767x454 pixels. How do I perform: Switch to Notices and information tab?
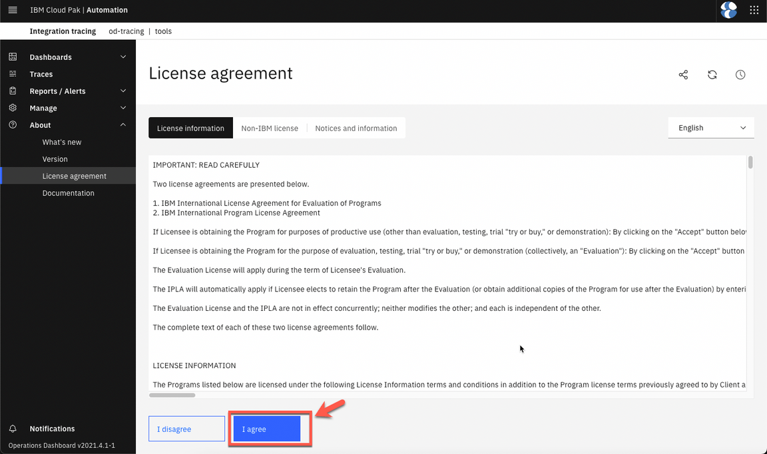point(356,128)
